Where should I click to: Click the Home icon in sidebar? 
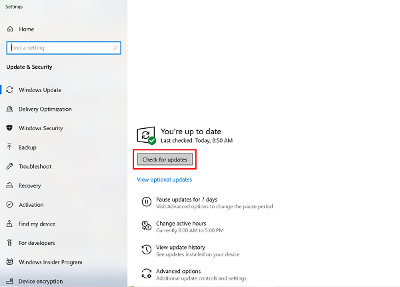(10, 29)
